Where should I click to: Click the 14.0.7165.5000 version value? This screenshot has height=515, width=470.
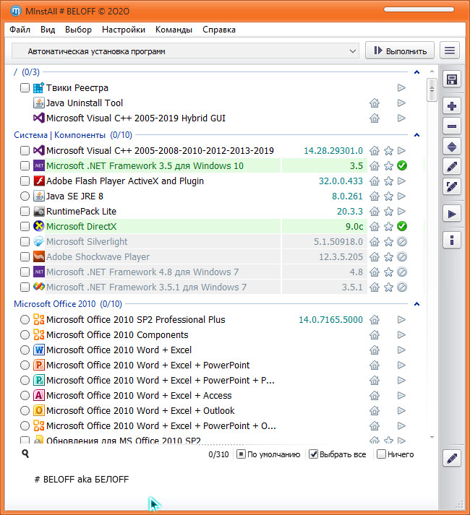pyautogui.click(x=330, y=319)
